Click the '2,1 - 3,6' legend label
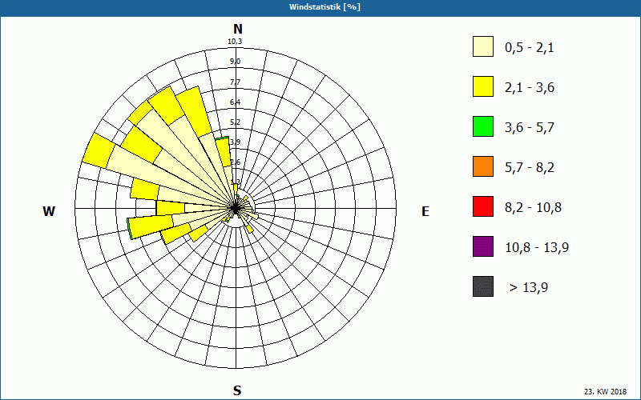The height and width of the screenshot is (400, 641). click(530, 88)
